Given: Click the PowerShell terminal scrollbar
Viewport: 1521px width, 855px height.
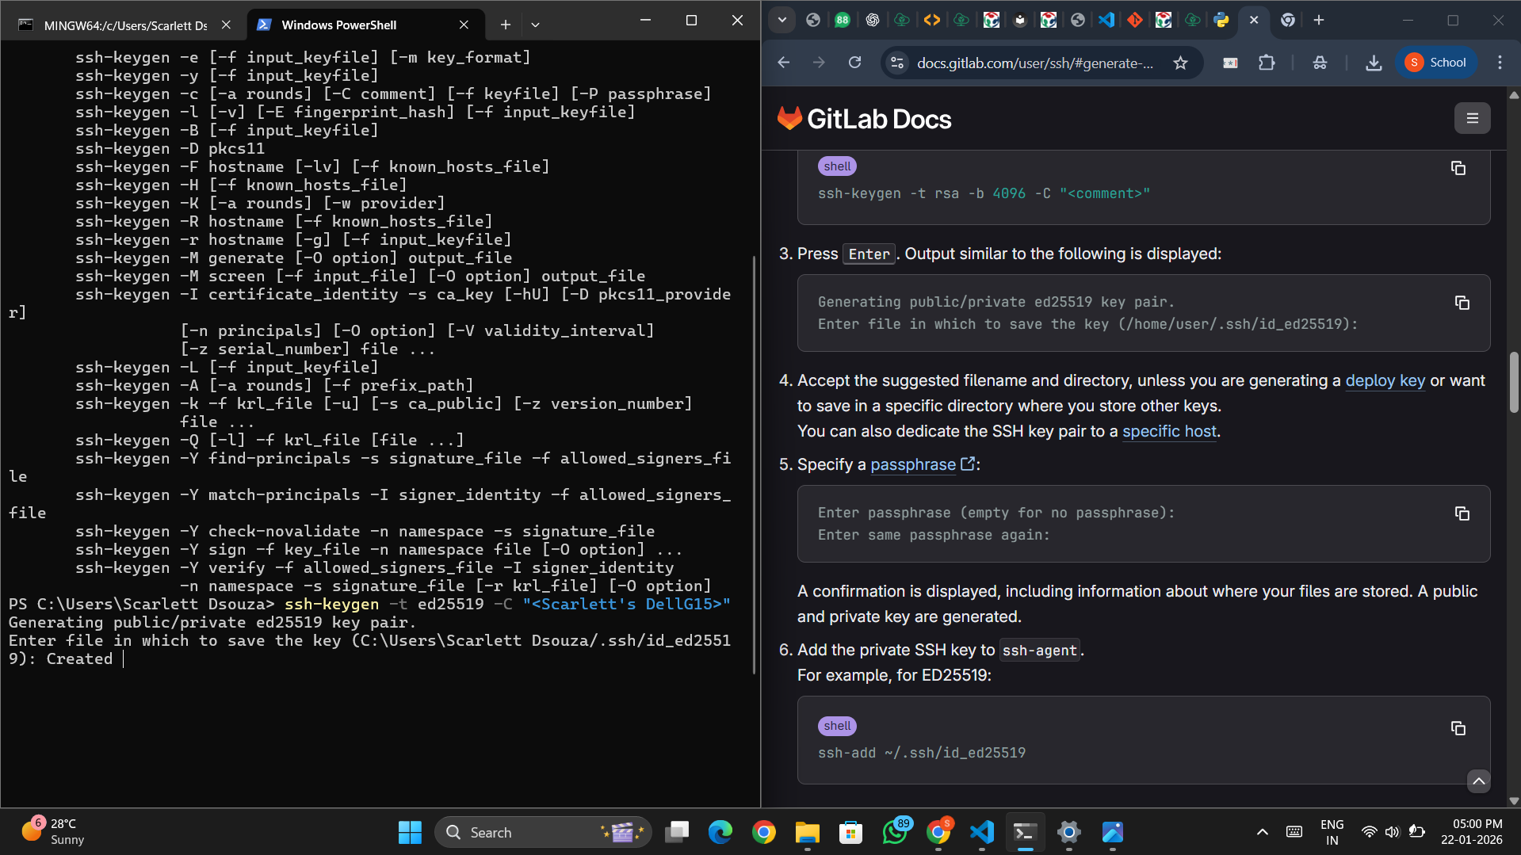Looking at the screenshot, I should (x=754, y=464).
